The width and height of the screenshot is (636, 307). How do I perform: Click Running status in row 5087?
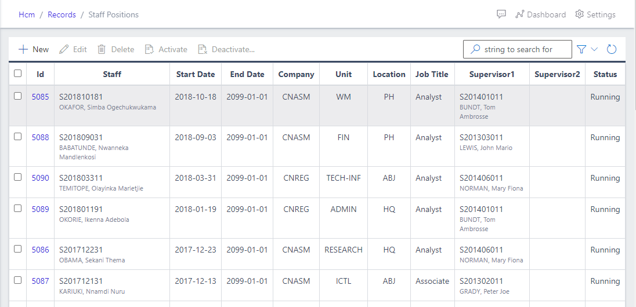tap(605, 281)
